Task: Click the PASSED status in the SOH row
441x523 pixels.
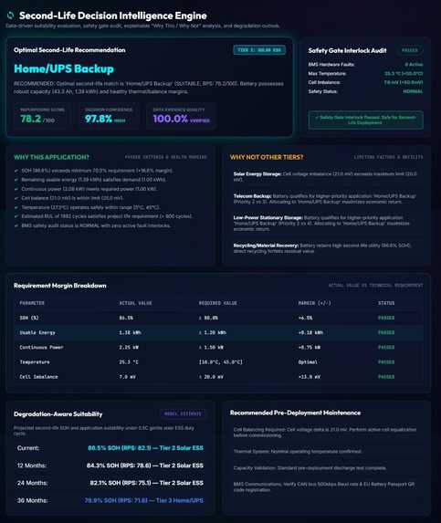Action: click(386, 318)
